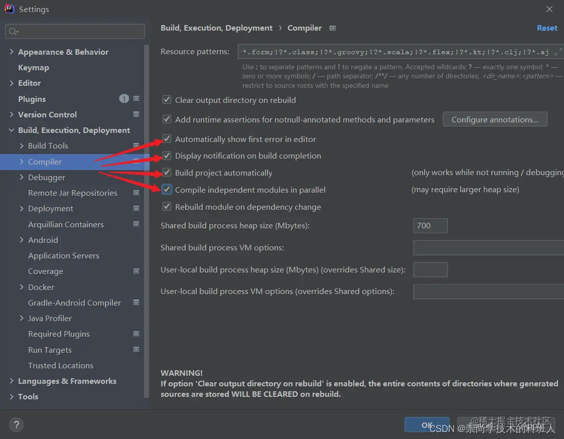Click the IntelliJ logo in title bar
564x439 pixels.
pos(9,9)
